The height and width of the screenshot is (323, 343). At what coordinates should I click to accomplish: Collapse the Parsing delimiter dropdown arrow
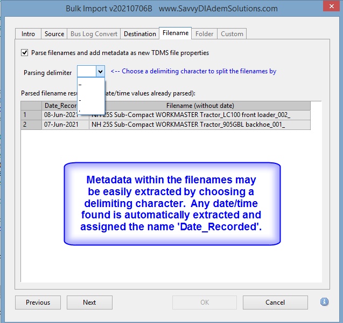point(100,72)
